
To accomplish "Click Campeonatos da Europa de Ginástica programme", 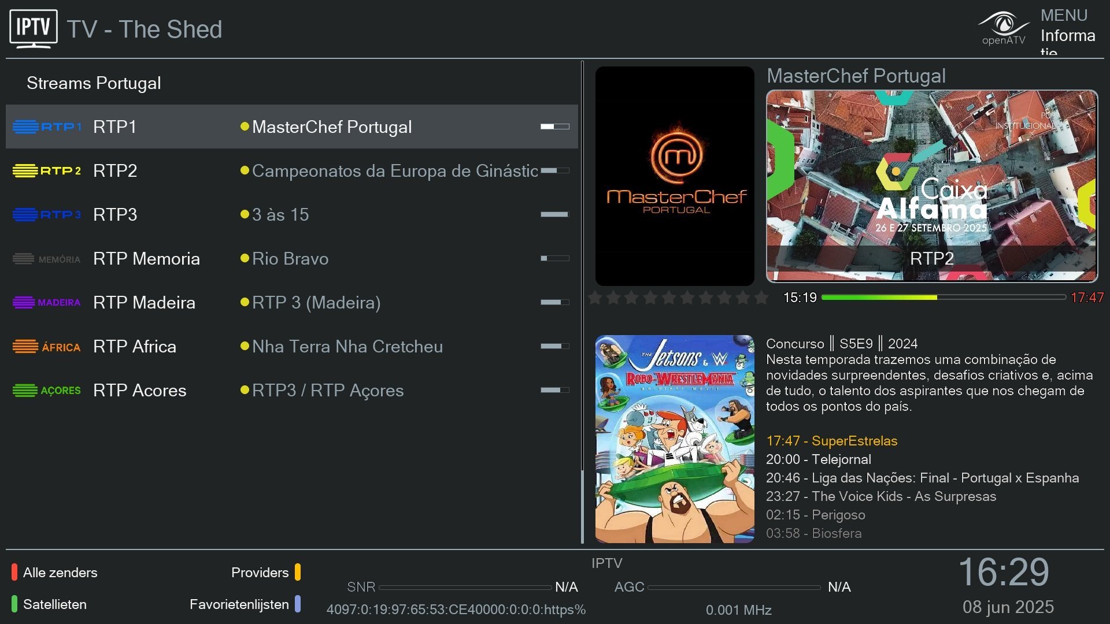I will click(395, 170).
